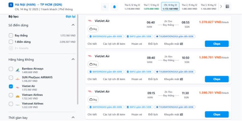Image resolution: width=242 pixels, height=123 pixels.
Task: Uncheck the VietJet Air filter
Action: 11,86
